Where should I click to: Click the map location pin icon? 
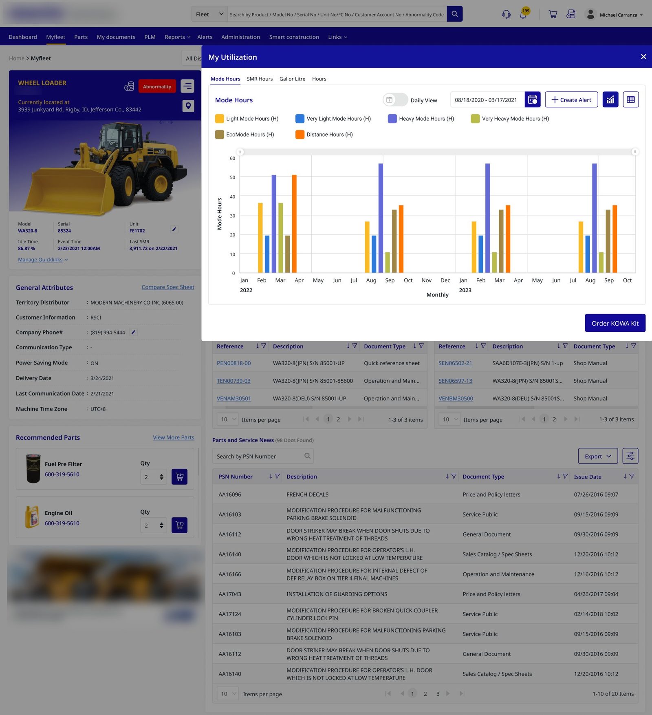(x=188, y=106)
